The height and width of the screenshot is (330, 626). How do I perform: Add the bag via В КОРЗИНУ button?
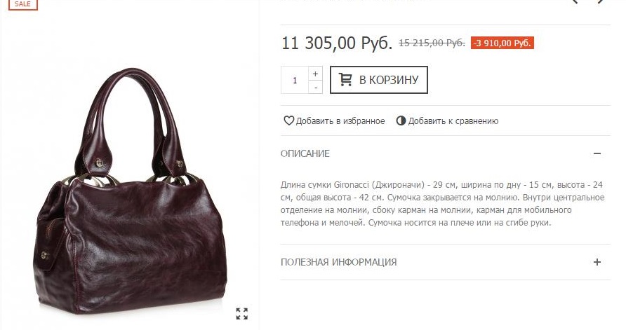(378, 80)
